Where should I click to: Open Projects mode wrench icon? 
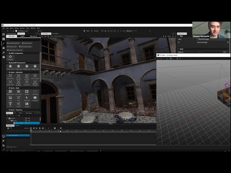click(3, 52)
